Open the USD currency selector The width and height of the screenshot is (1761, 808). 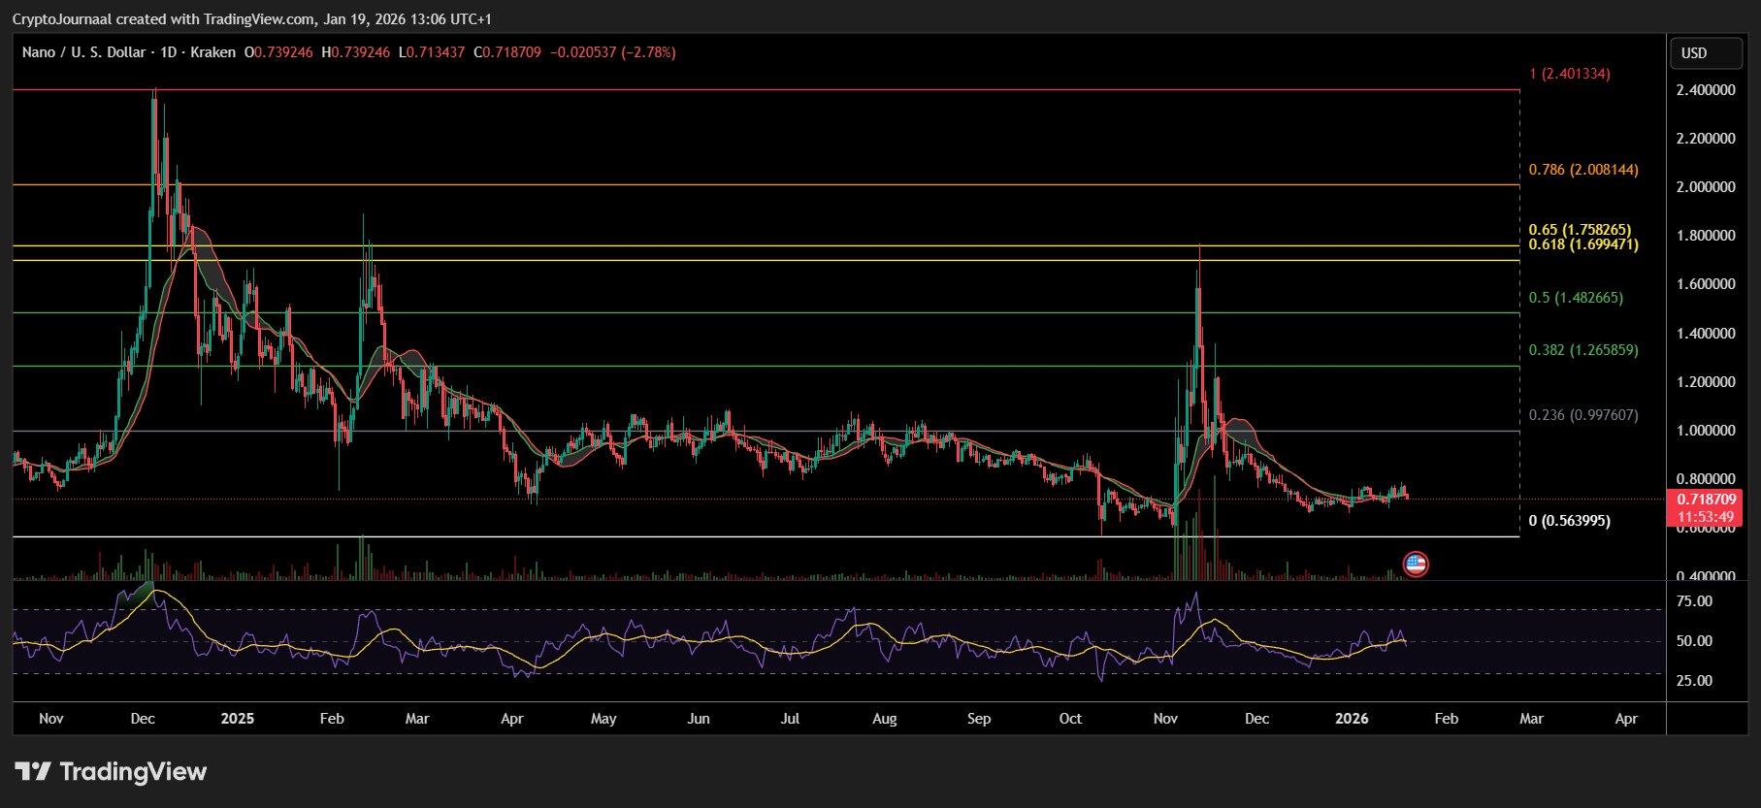tap(1705, 53)
